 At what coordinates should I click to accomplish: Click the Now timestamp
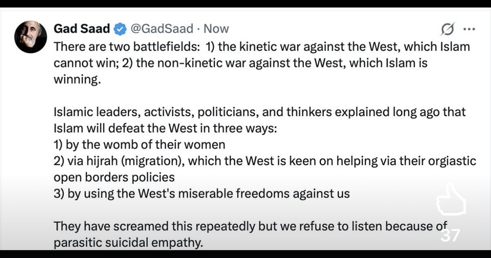coord(216,29)
